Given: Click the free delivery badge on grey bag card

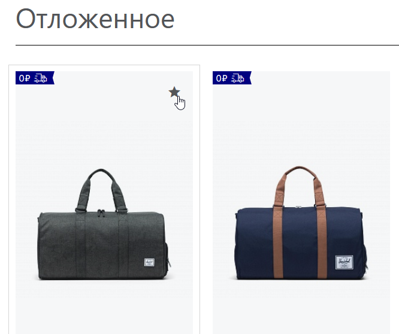Looking at the screenshot, I should [35, 78].
